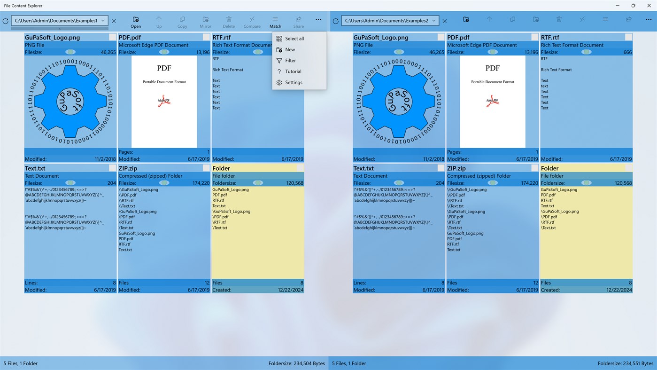The image size is (657, 370).
Task: Clear the Examples1 path with the X button
Action: [x=113, y=21]
